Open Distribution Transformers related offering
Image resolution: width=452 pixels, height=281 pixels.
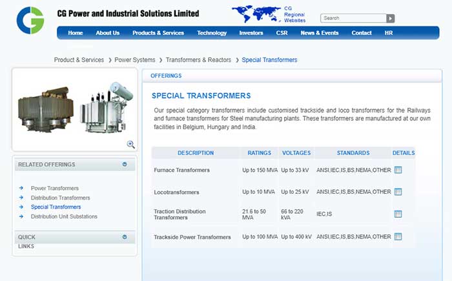(60, 198)
